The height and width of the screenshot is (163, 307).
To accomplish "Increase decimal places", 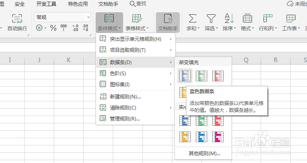I will tap(75, 28).
